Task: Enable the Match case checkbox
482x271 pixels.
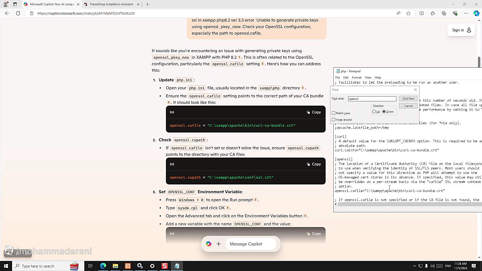Action: coord(334,113)
